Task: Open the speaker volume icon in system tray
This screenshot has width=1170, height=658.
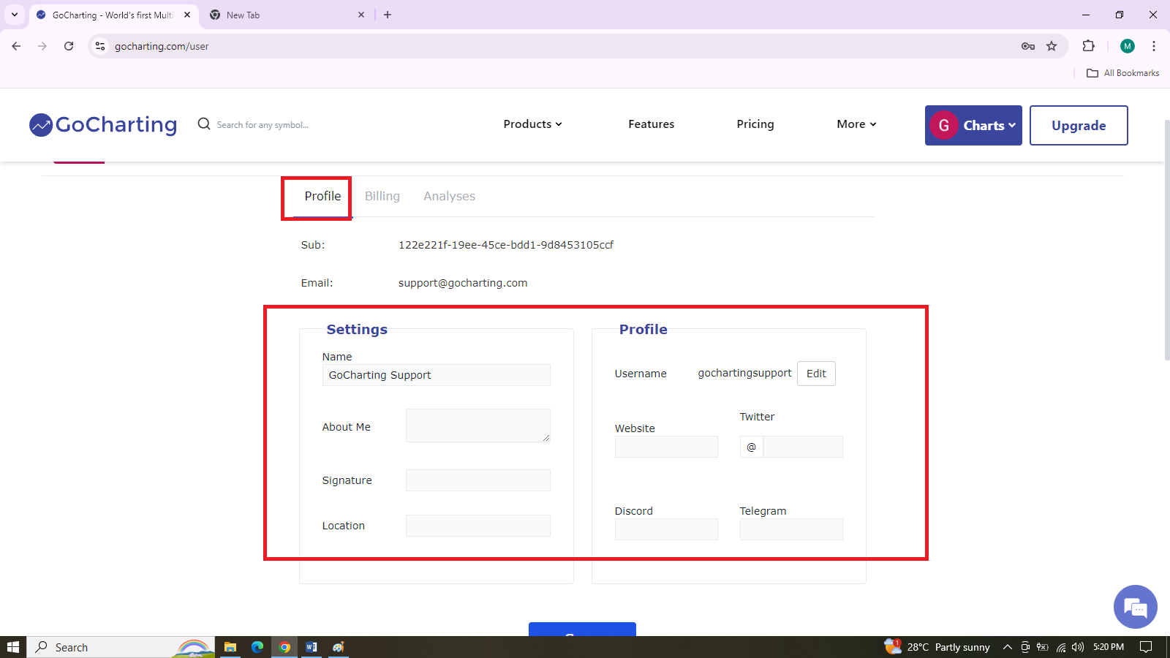Action: pyautogui.click(x=1076, y=647)
